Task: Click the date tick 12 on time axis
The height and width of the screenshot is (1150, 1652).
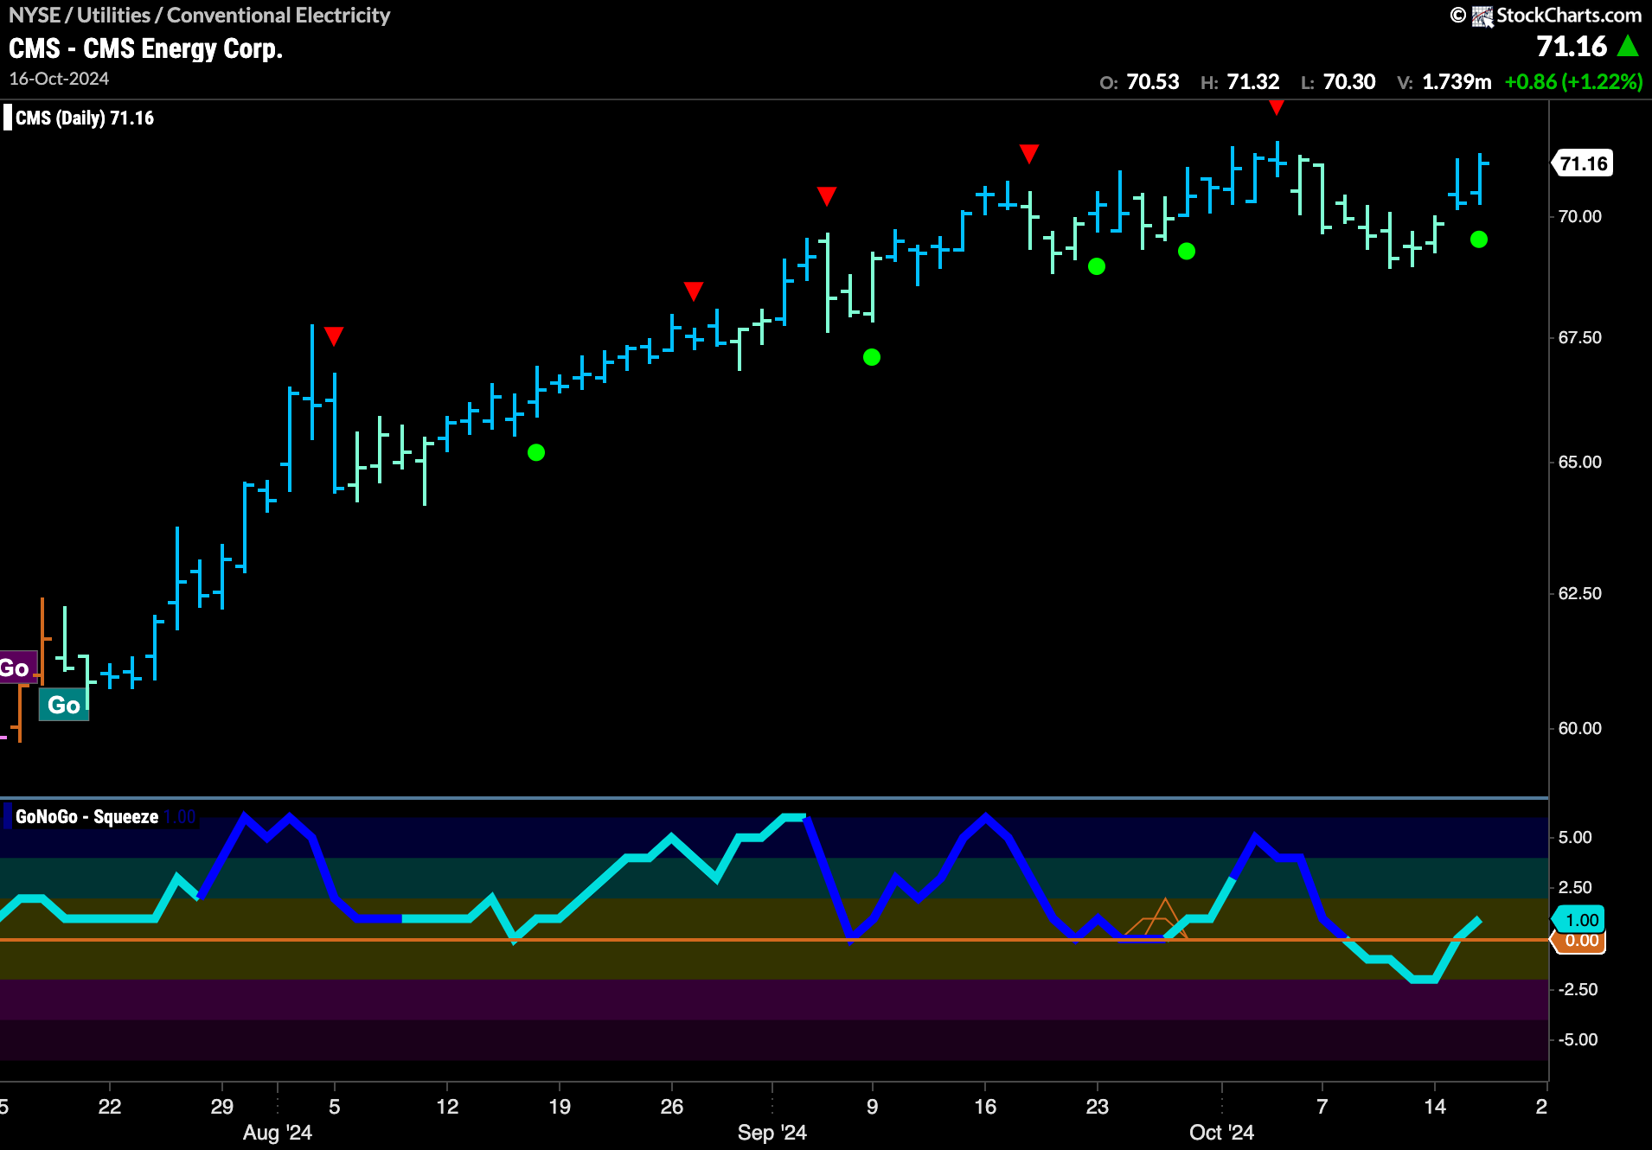Action: click(x=447, y=1106)
